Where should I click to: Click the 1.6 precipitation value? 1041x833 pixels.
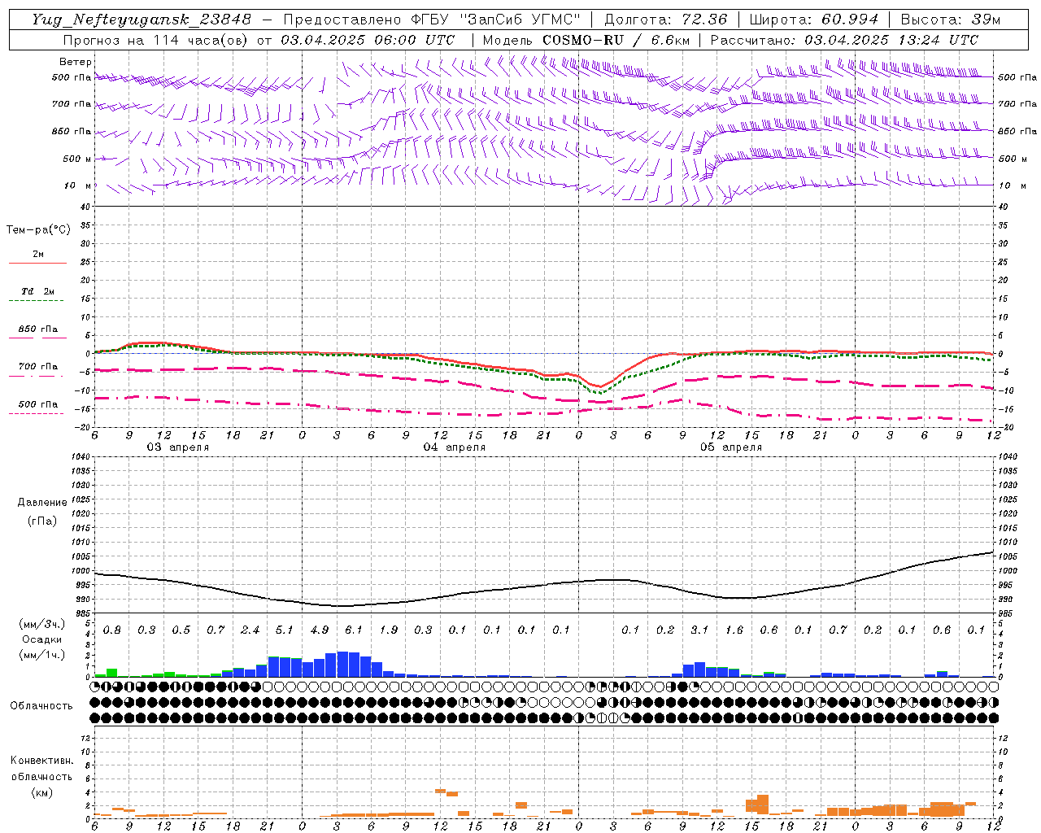pos(734,630)
